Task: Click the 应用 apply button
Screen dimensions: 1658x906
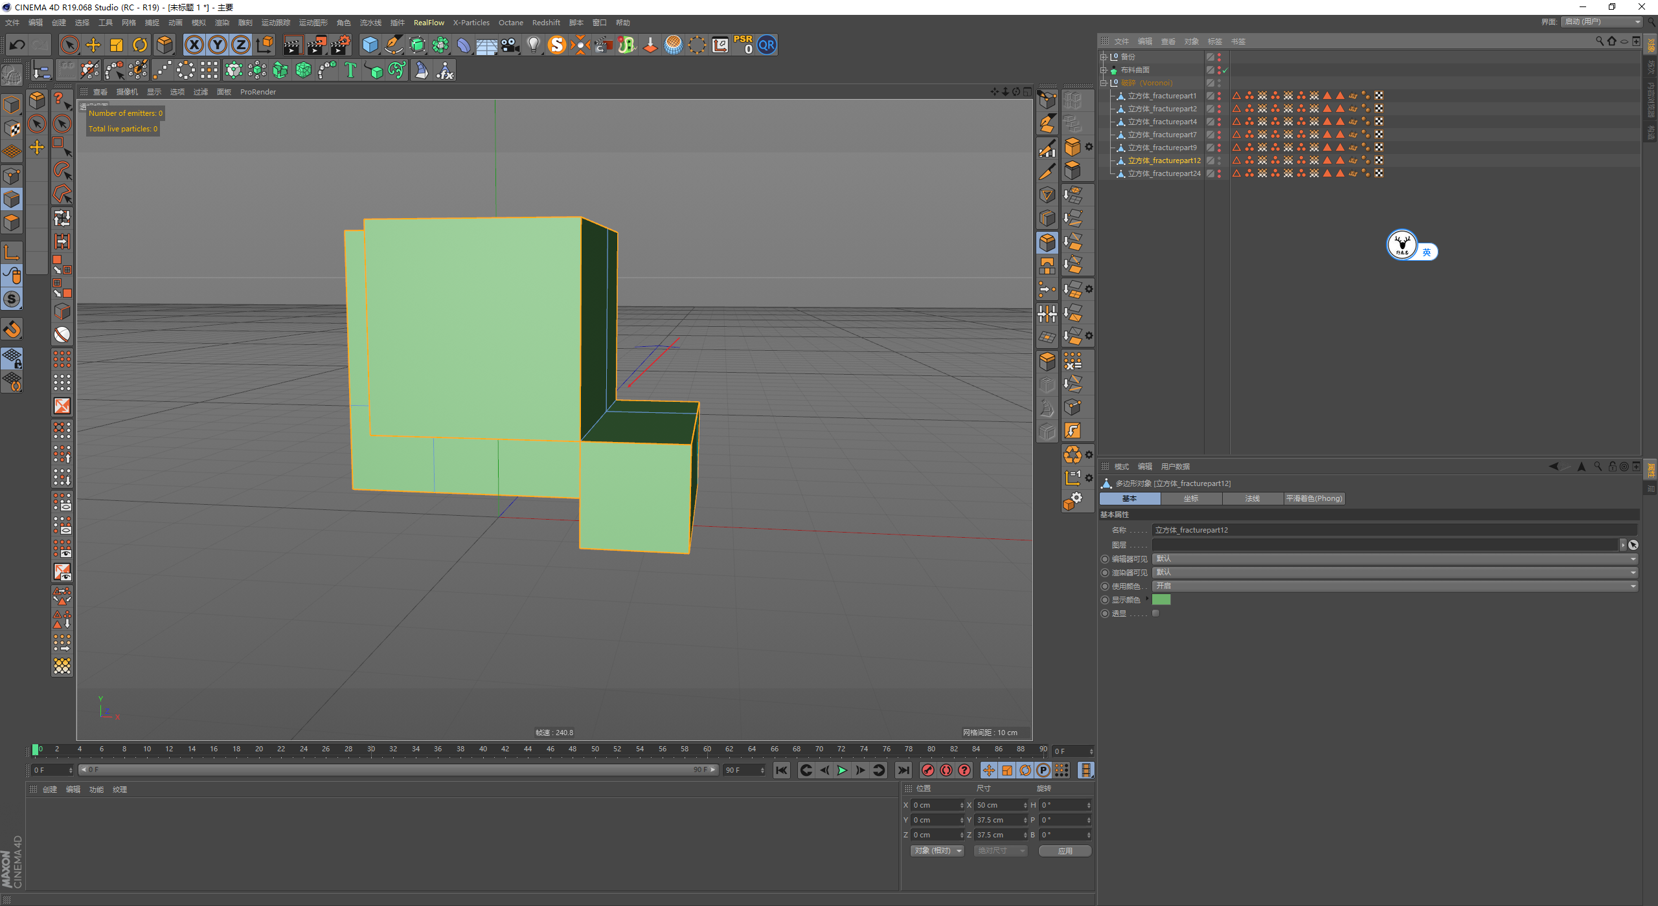Action: [1065, 851]
